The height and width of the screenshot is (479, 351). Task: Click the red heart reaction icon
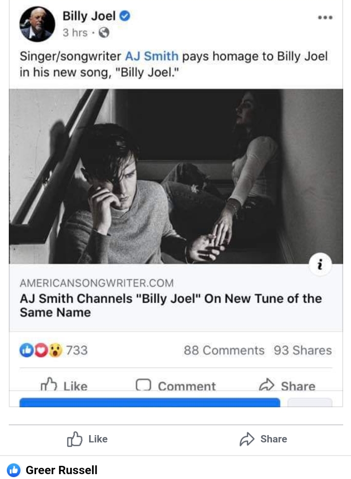(40, 350)
